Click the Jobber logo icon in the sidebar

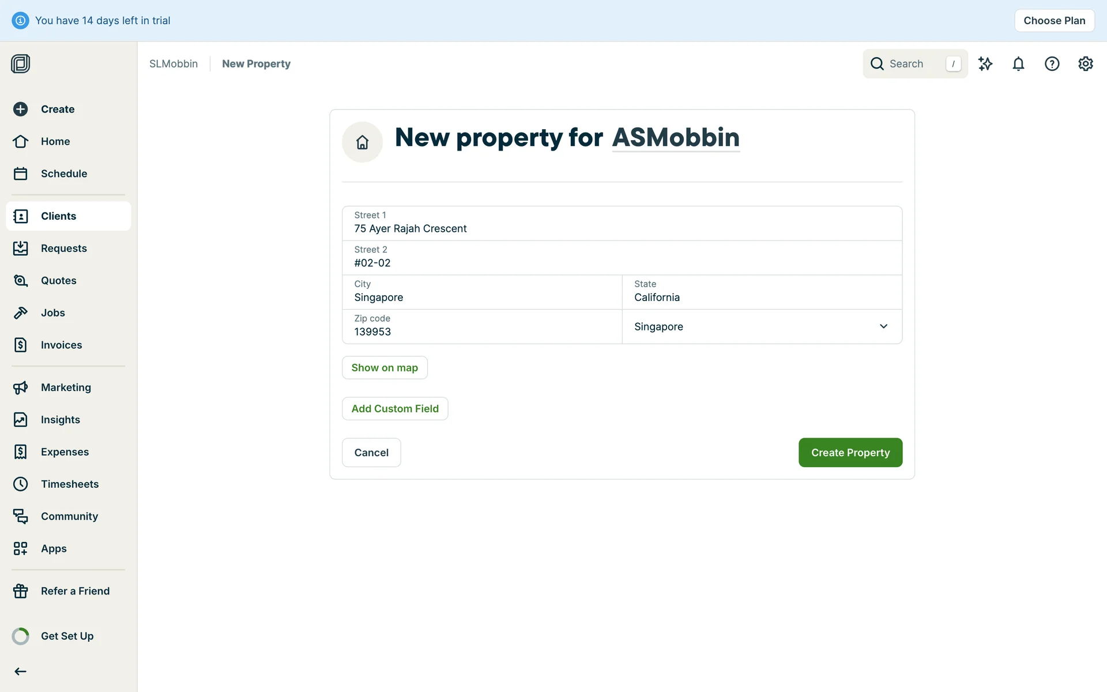click(x=20, y=63)
